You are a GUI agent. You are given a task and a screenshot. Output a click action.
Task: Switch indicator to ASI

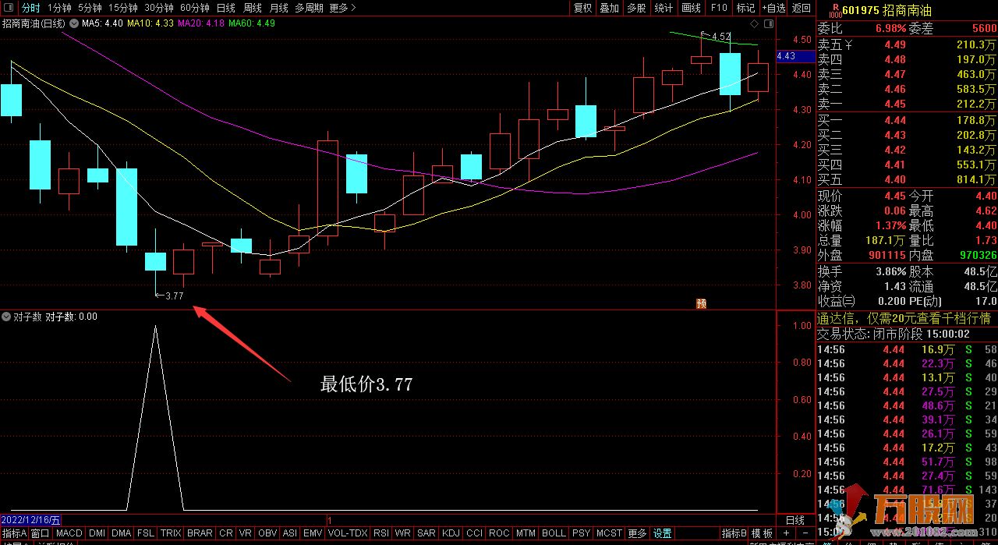289,533
